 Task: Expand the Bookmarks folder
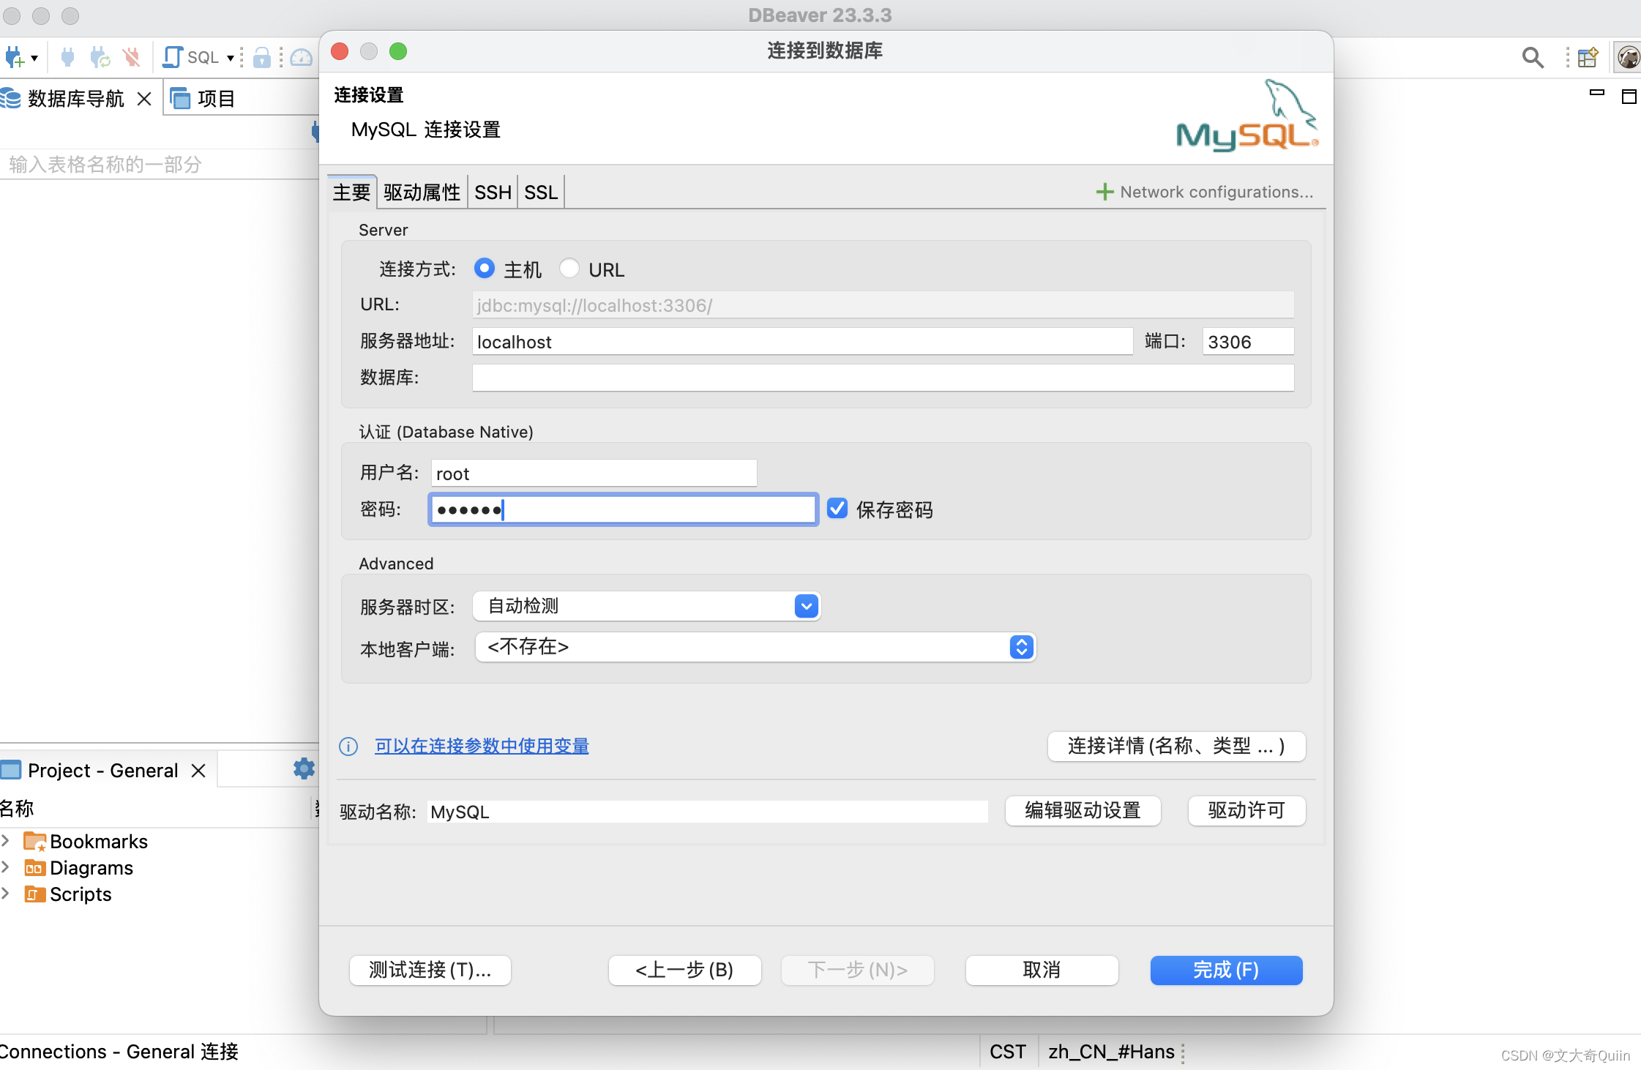click(x=6, y=841)
